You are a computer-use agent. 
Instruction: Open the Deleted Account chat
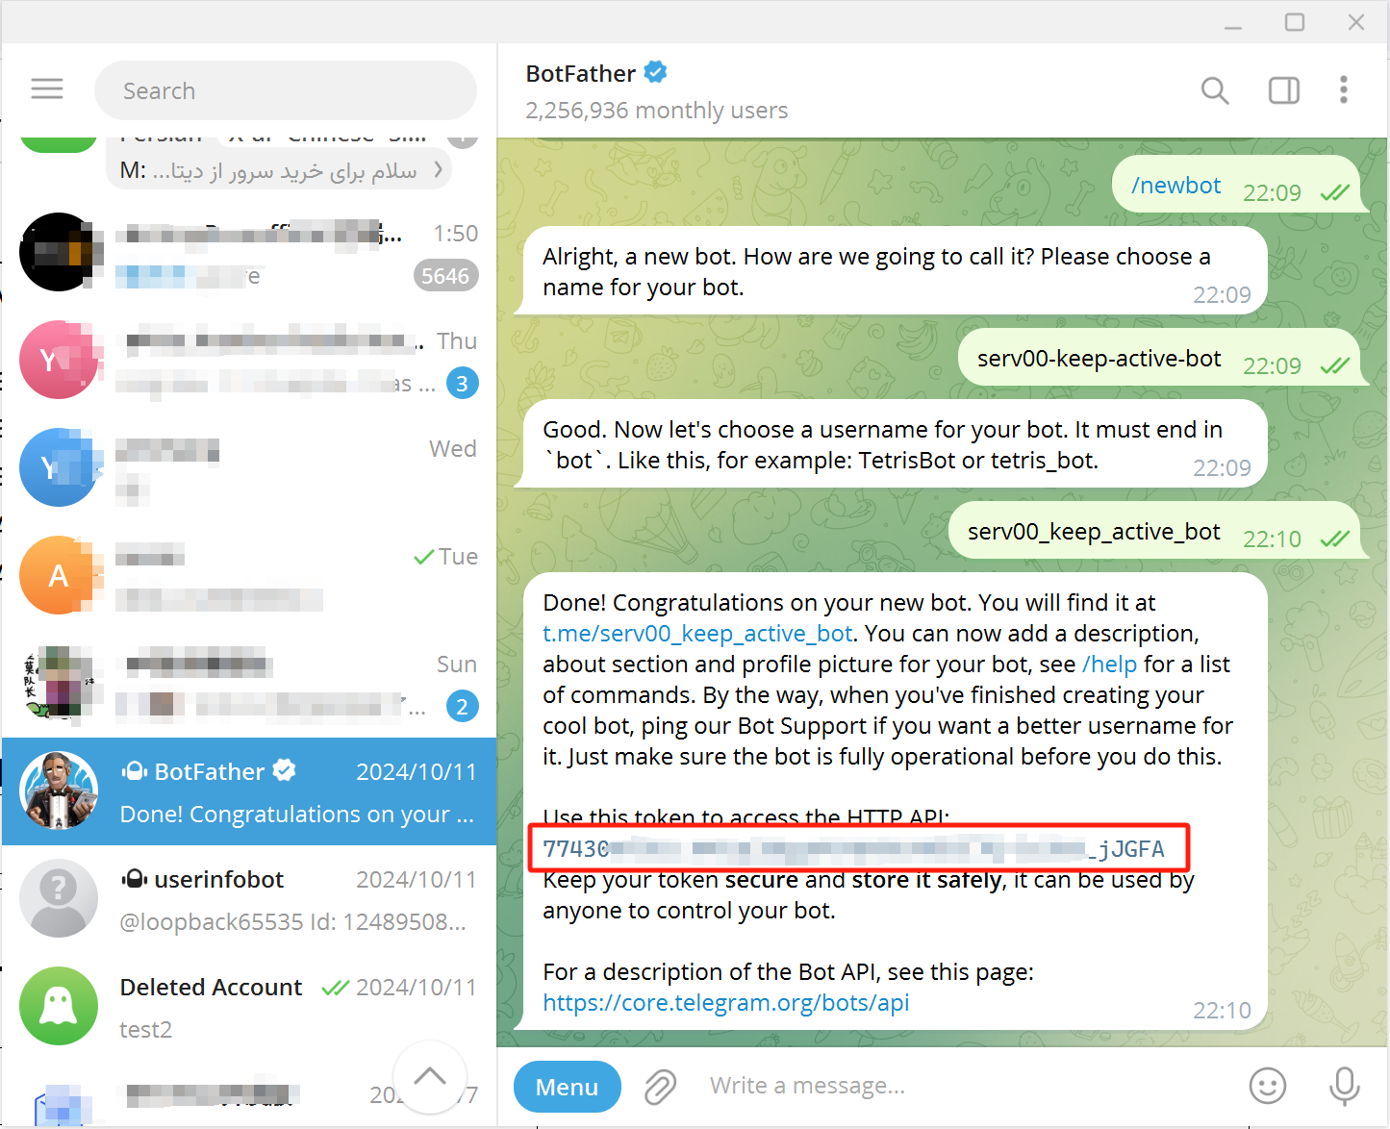(249, 1007)
